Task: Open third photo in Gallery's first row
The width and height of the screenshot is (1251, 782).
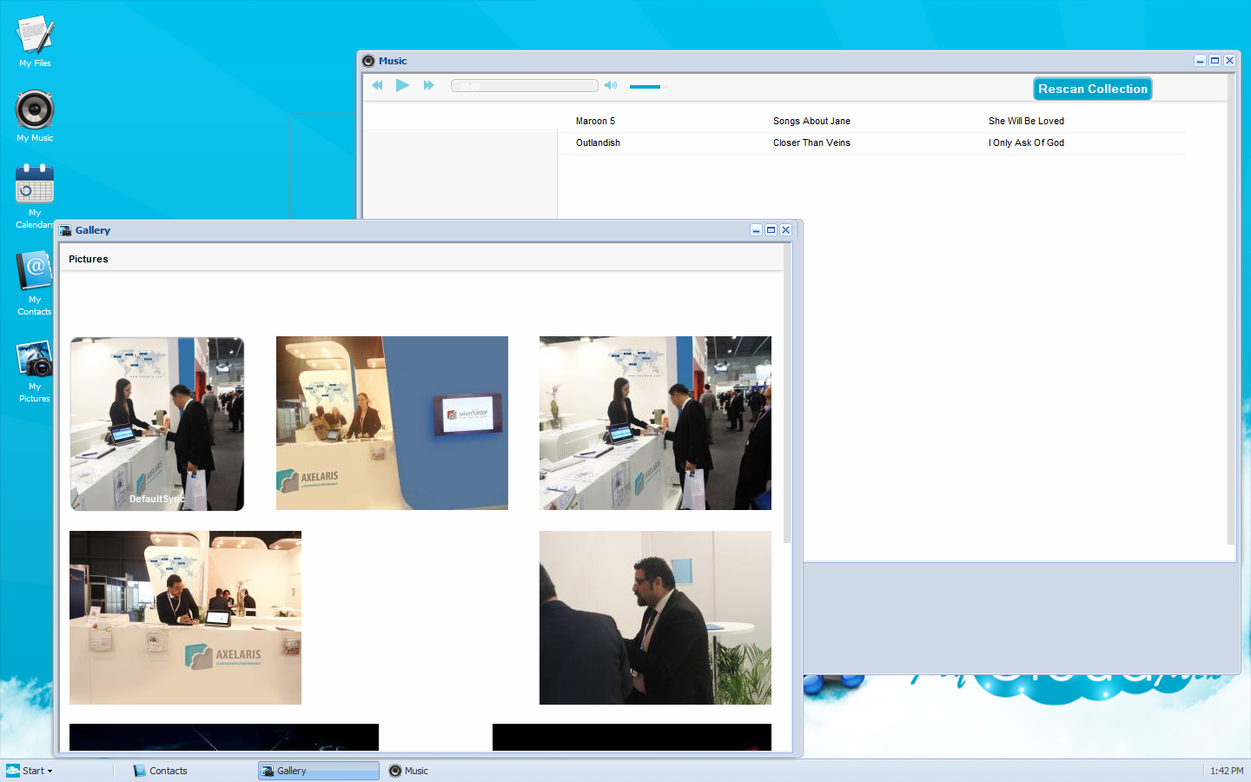Action: (655, 423)
